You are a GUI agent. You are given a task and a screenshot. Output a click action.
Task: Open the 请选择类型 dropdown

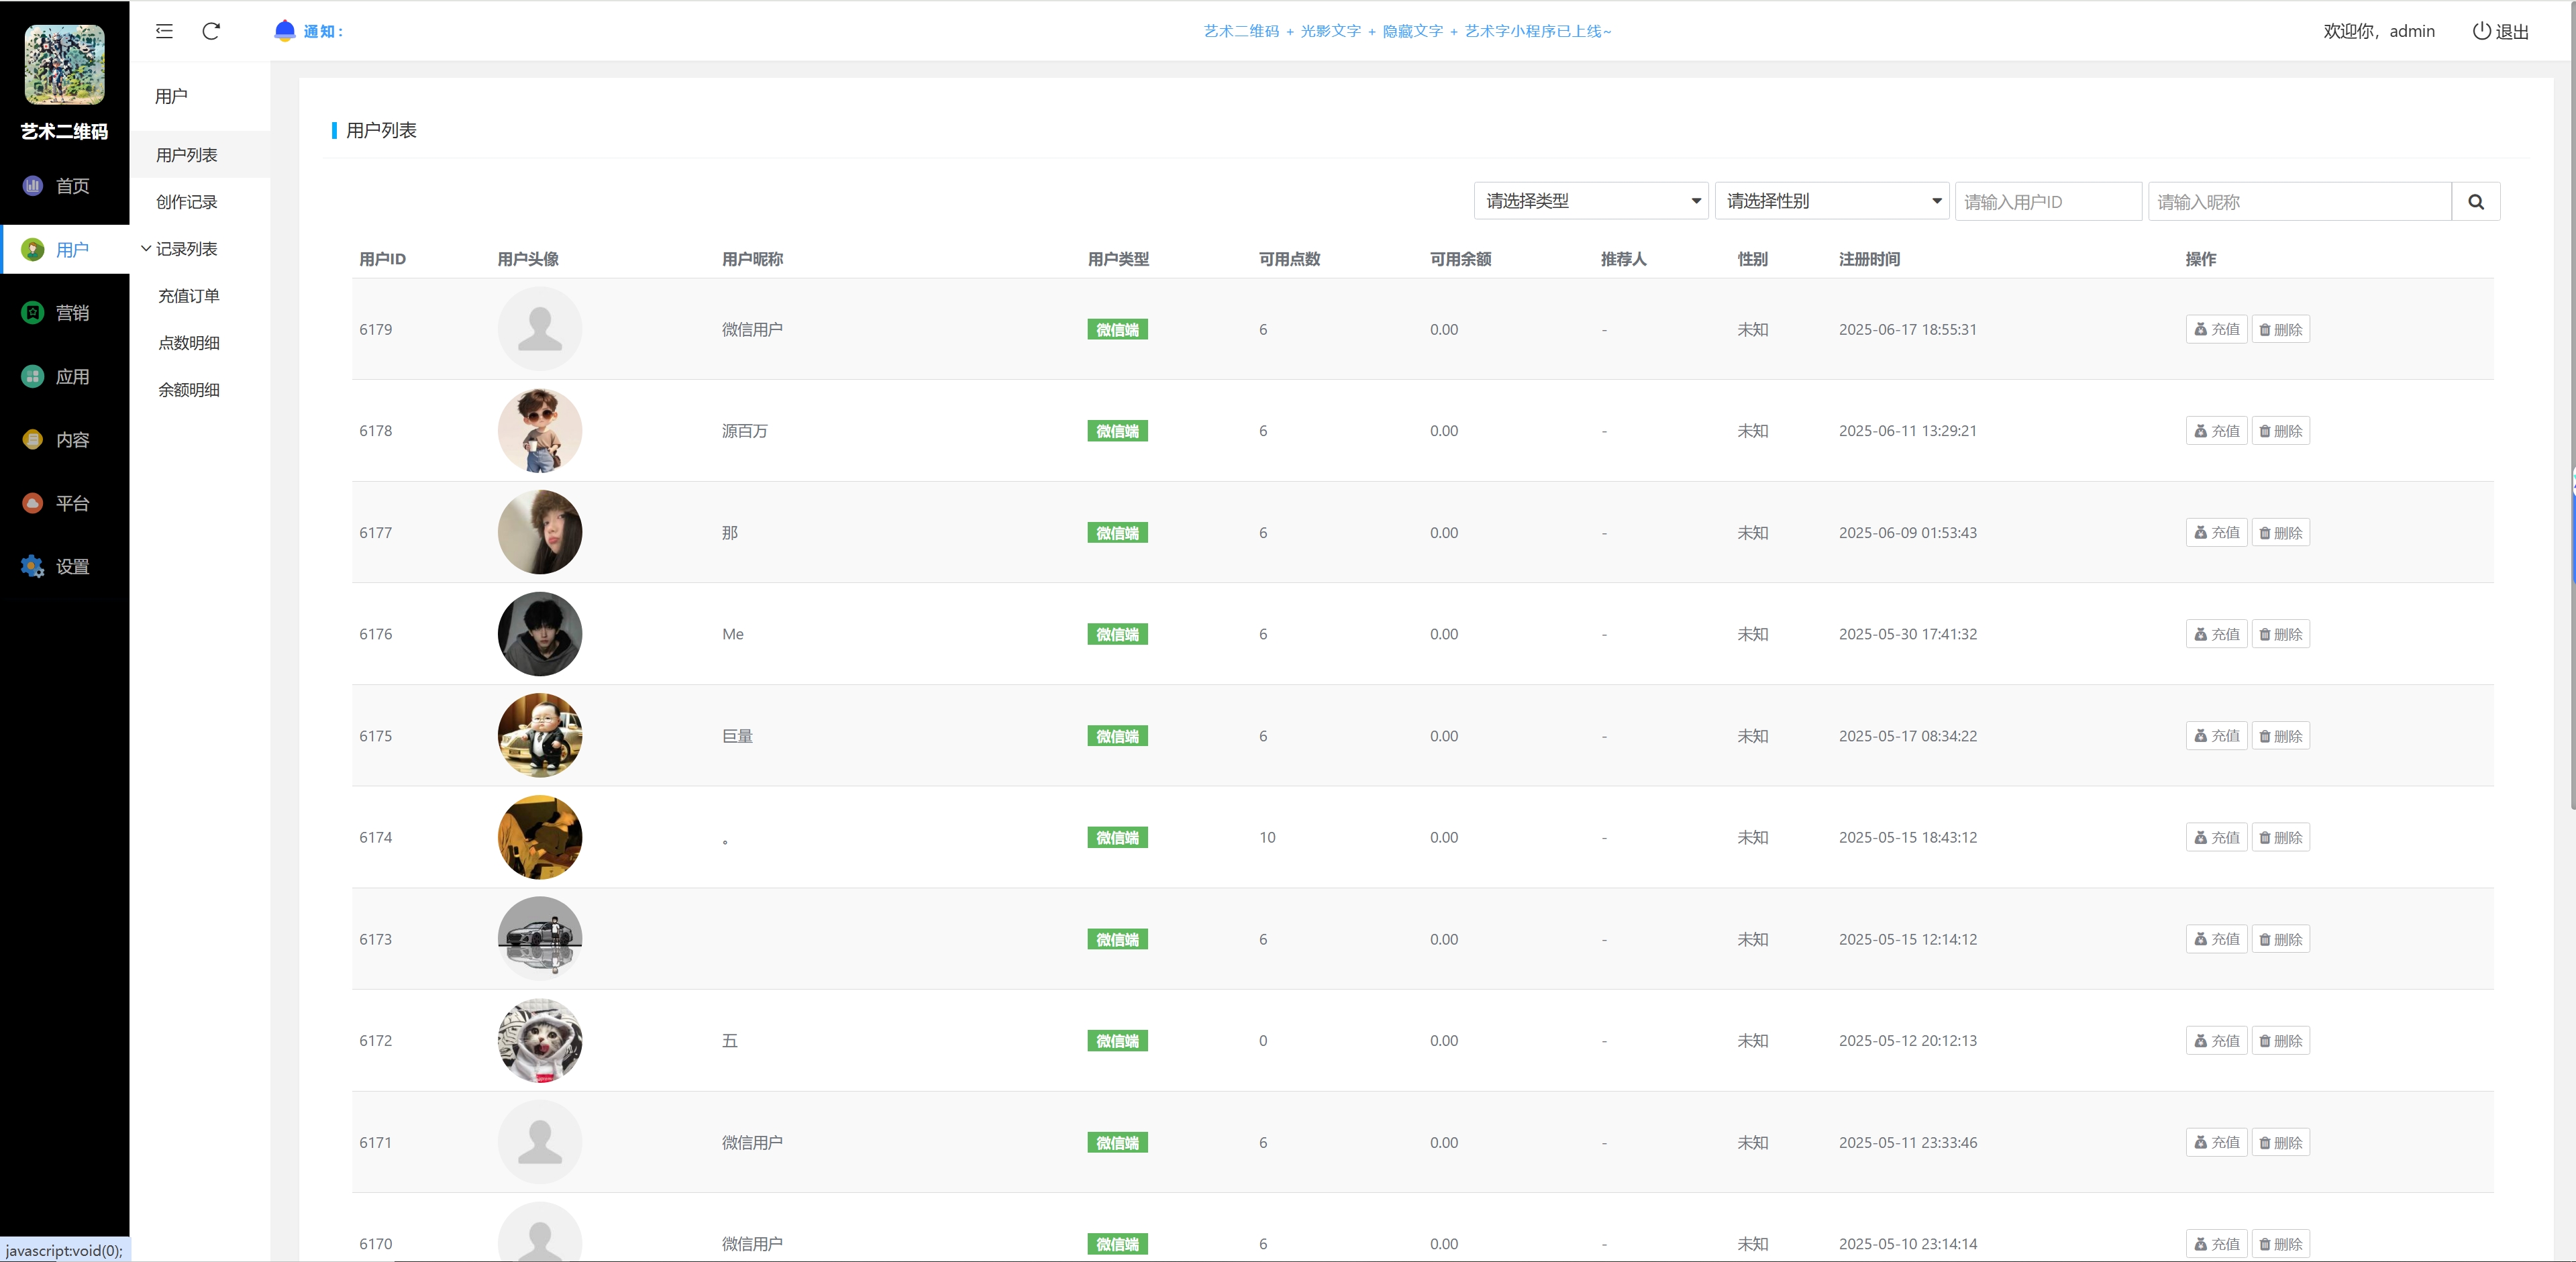click(x=1590, y=201)
